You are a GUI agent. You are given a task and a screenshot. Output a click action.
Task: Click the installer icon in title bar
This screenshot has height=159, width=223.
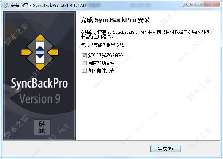pyautogui.click(x=6, y=5)
